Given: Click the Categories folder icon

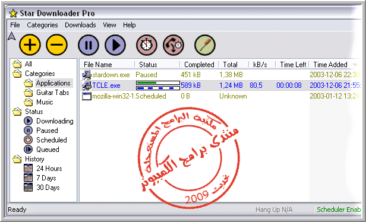Looking at the screenshot, I should point(17,74).
